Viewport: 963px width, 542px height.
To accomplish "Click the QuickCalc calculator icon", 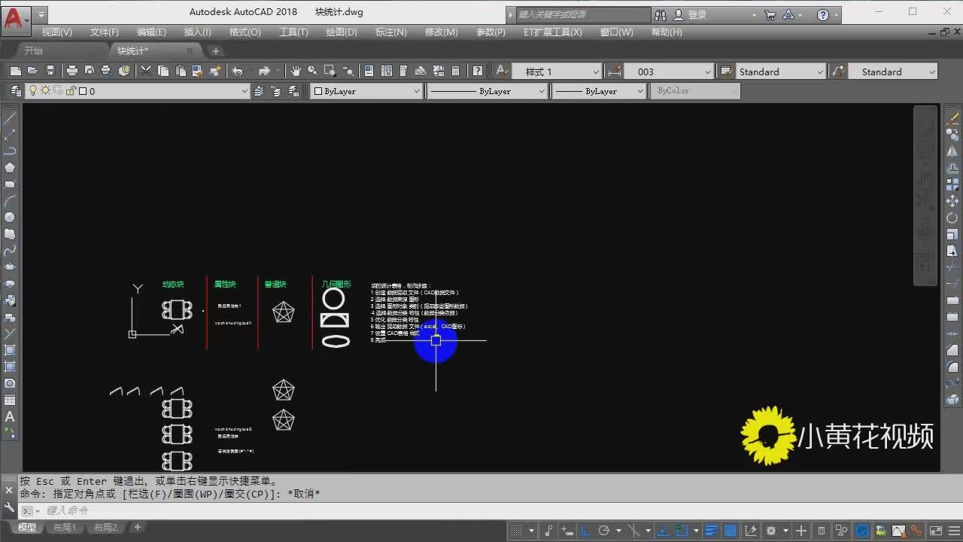I will [x=455, y=71].
